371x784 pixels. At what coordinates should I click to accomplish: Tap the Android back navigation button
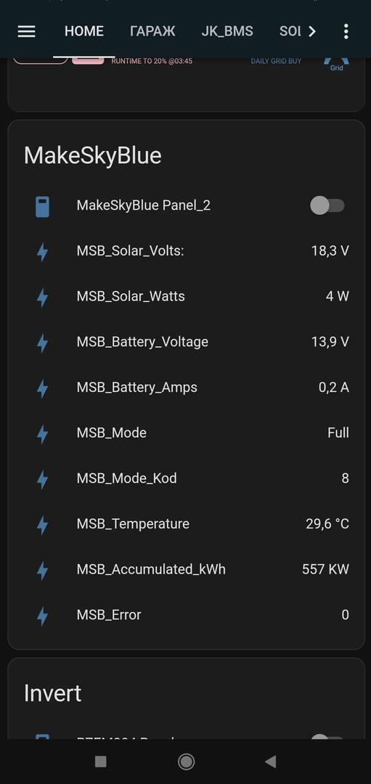click(271, 761)
